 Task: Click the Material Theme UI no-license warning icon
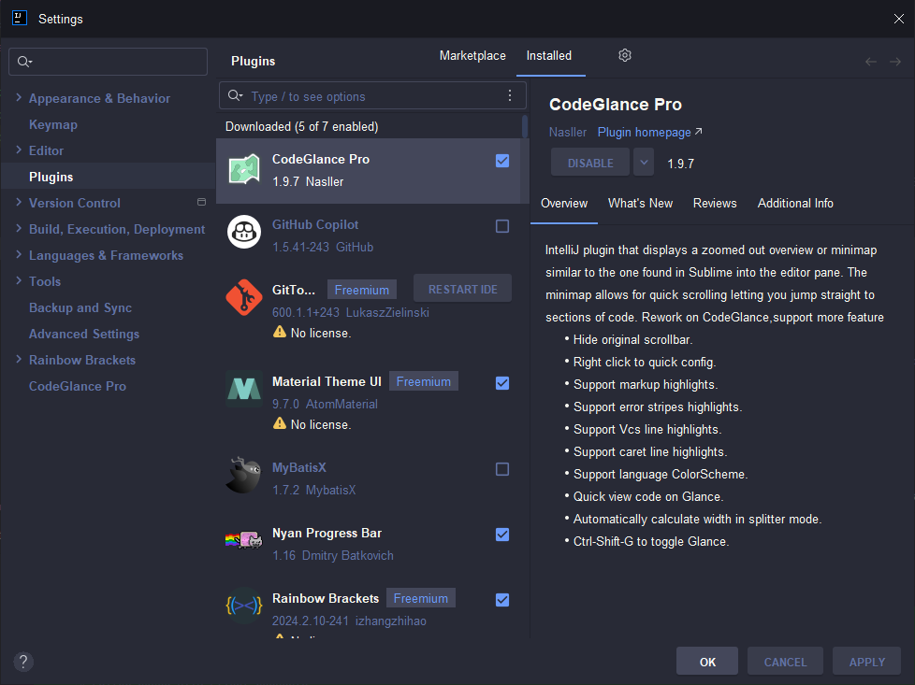(x=280, y=423)
